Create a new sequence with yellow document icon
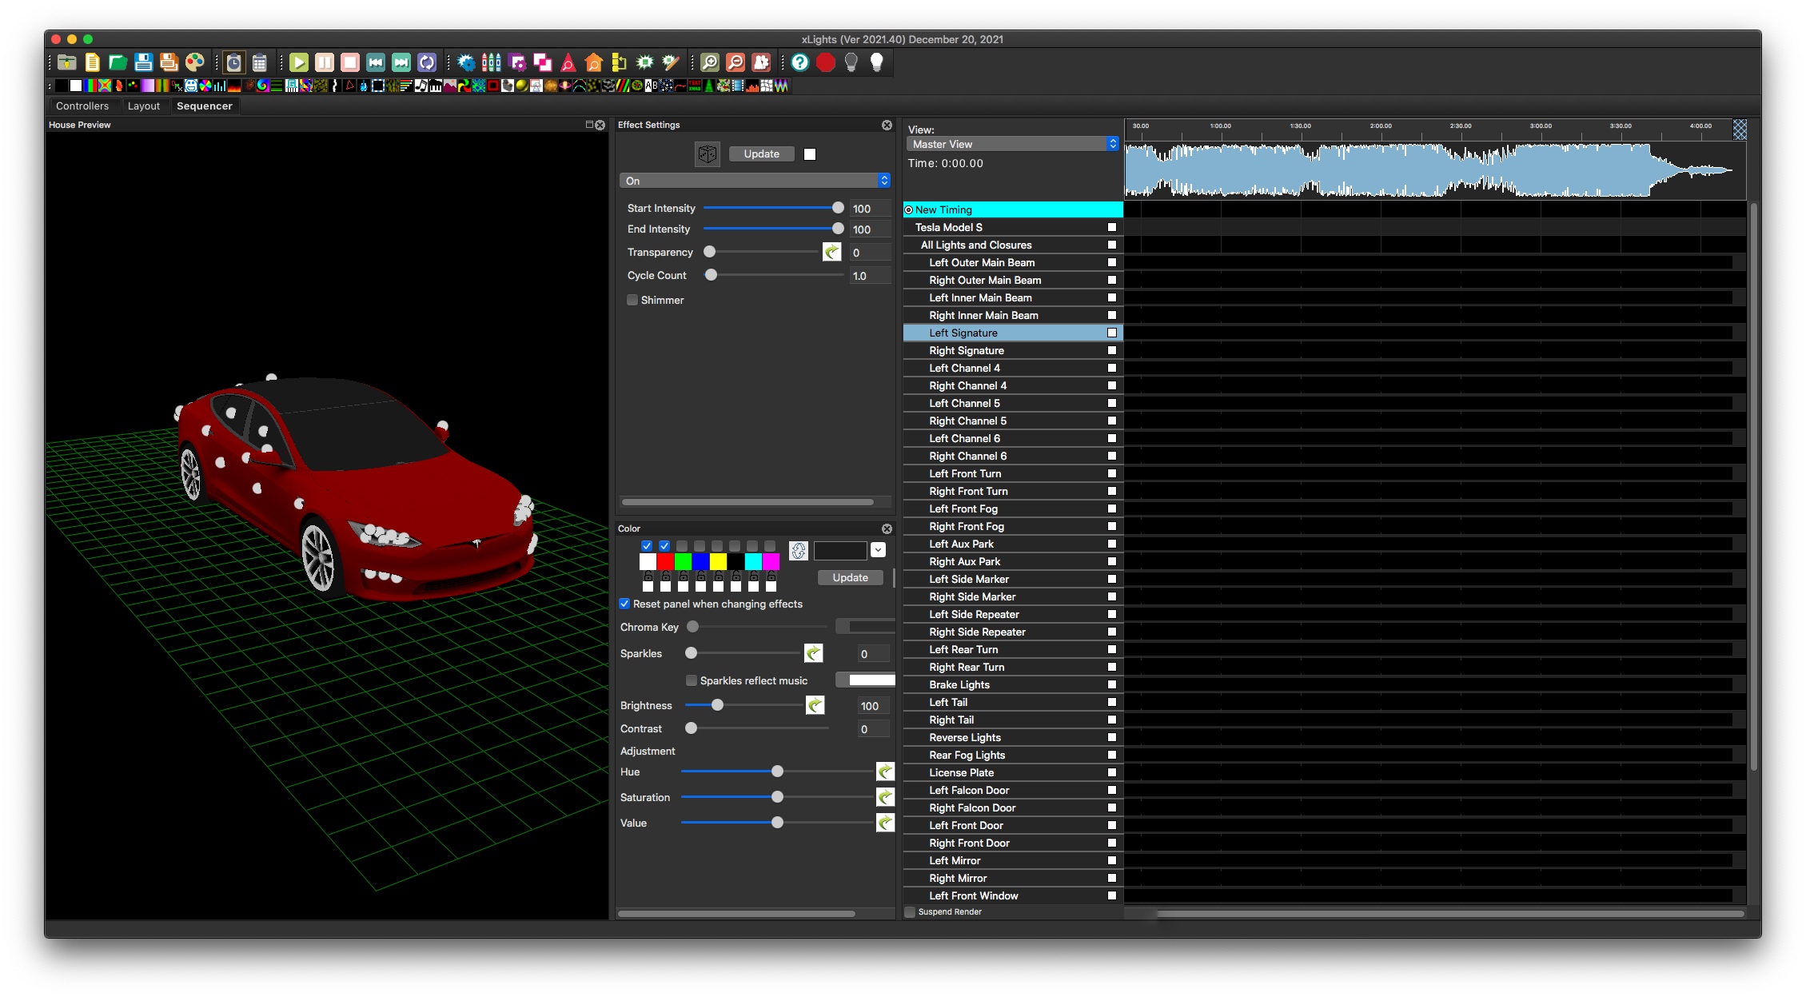This screenshot has height=997, width=1806. (x=93, y=62)
